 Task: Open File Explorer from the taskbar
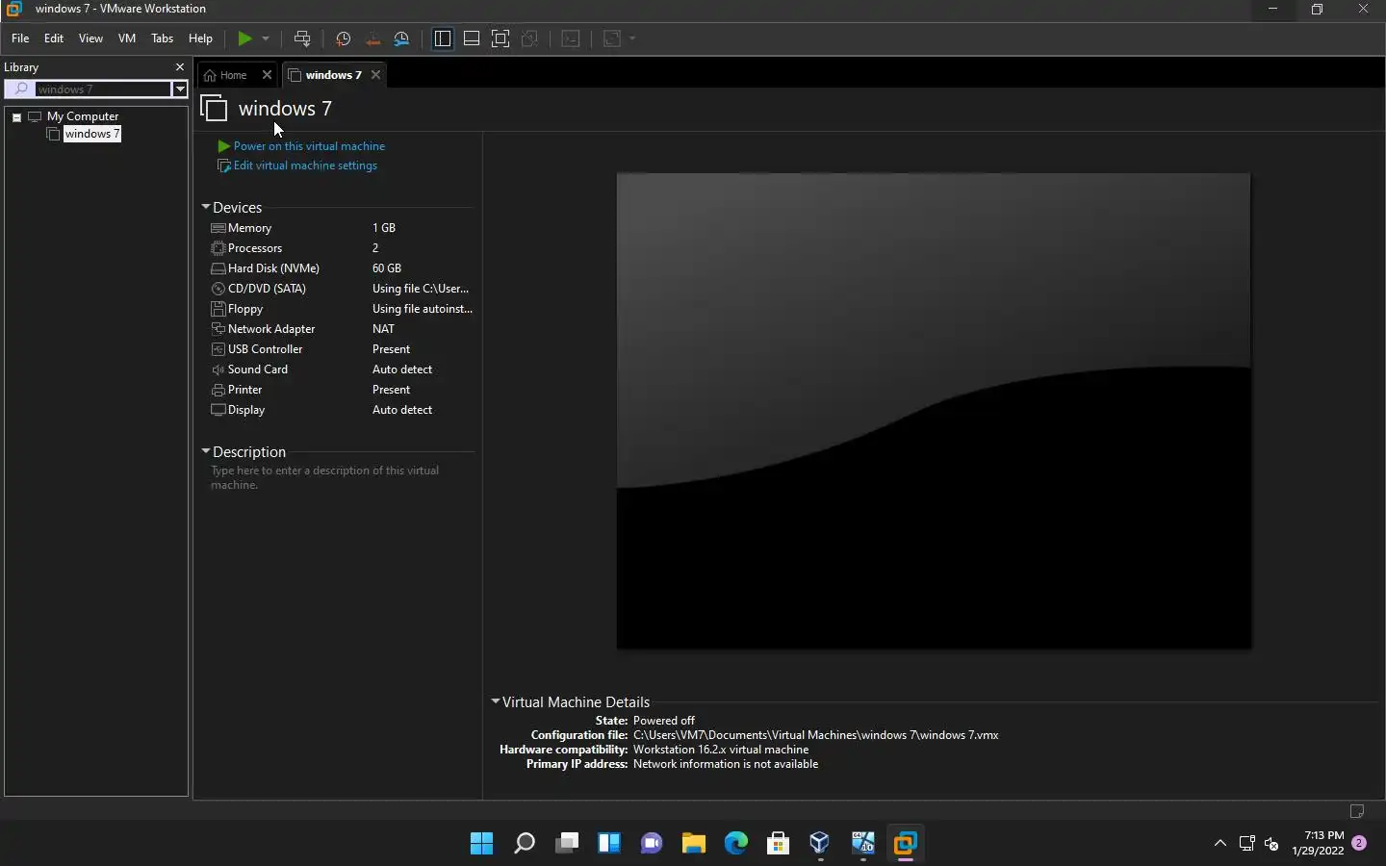[x=693, y=844]
